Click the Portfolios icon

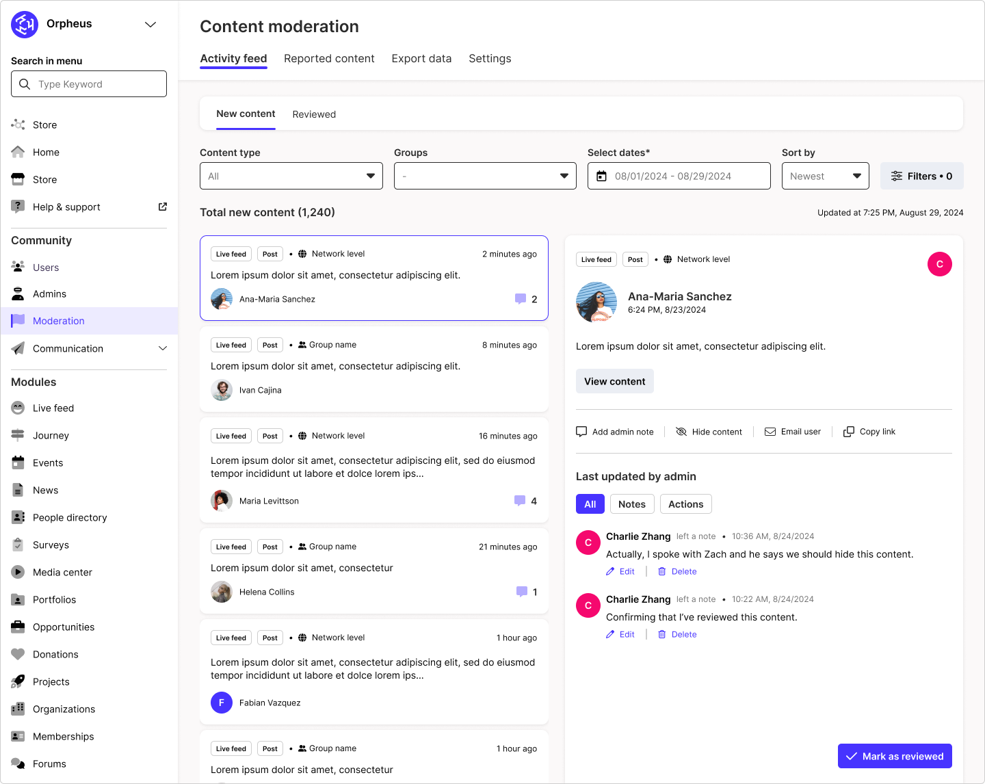[18, 599]
